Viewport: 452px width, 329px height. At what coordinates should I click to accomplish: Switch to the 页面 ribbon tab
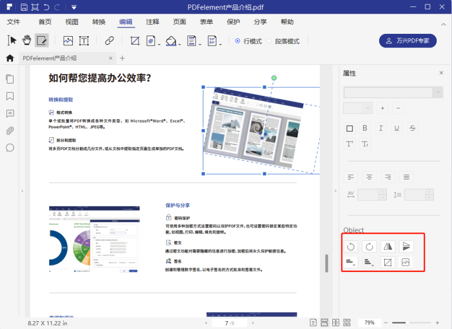pyautogui.click(x=179, y=21)
